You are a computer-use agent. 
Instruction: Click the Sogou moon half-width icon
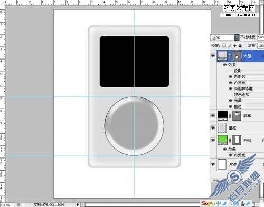point(224,203)
